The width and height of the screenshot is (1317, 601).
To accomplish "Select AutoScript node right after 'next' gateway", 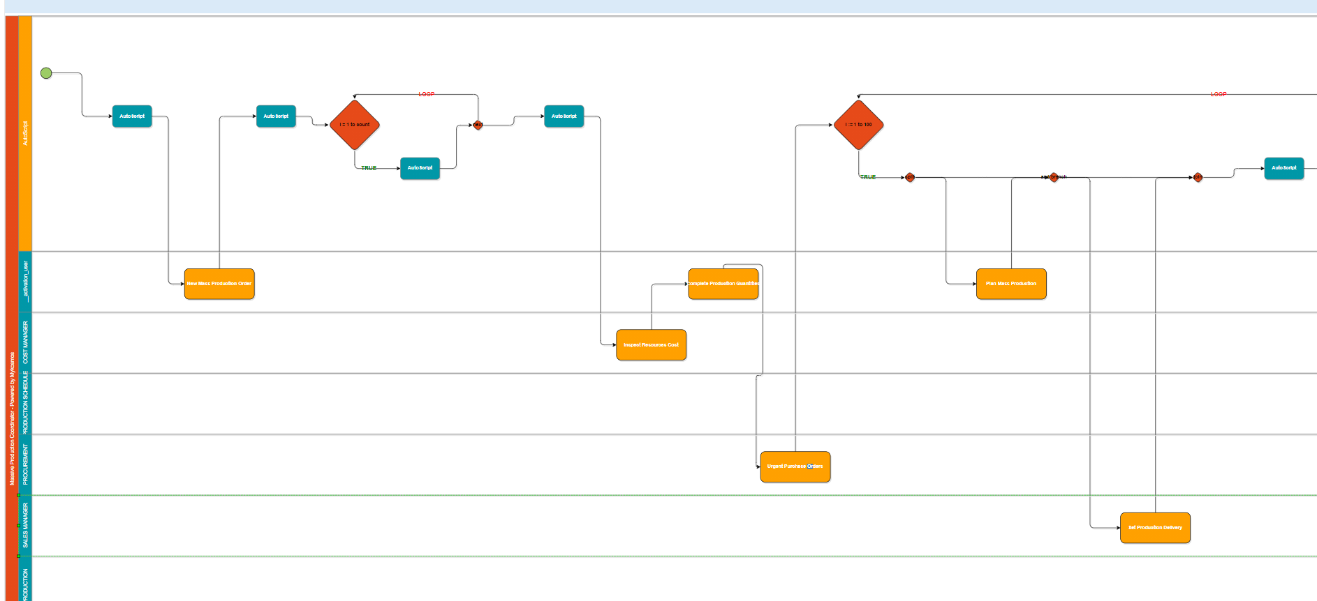I will (564, 116).
